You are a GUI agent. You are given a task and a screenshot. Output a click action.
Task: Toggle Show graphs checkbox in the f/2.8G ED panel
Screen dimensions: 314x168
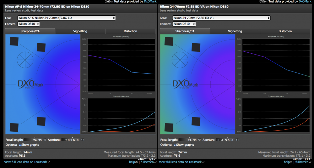tap(20, 145)
